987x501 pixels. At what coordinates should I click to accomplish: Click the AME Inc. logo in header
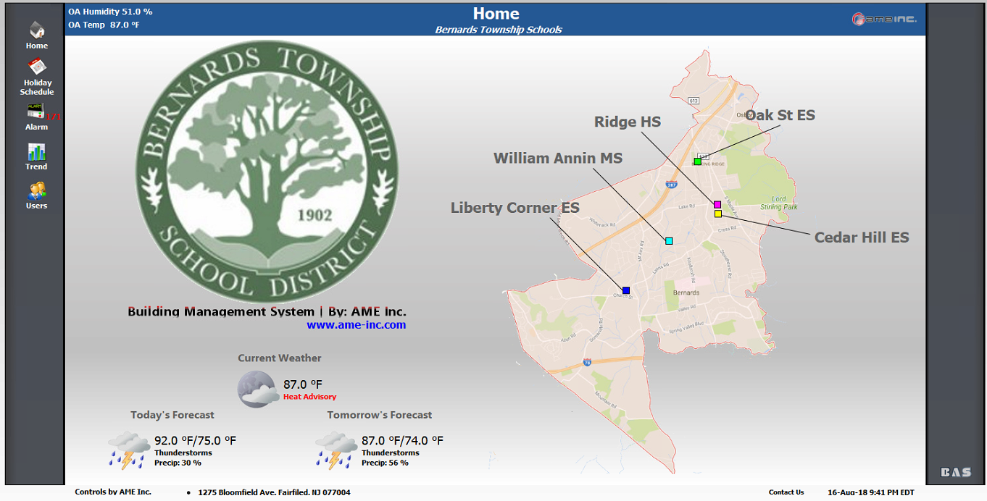click(883, 20)
